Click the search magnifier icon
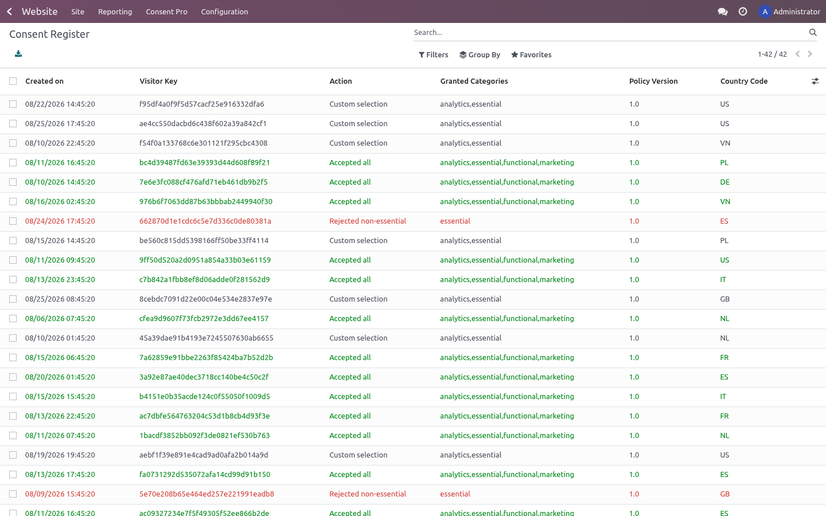Image resolution: width=826 pixels, height=516 pixels. point(813,33)
